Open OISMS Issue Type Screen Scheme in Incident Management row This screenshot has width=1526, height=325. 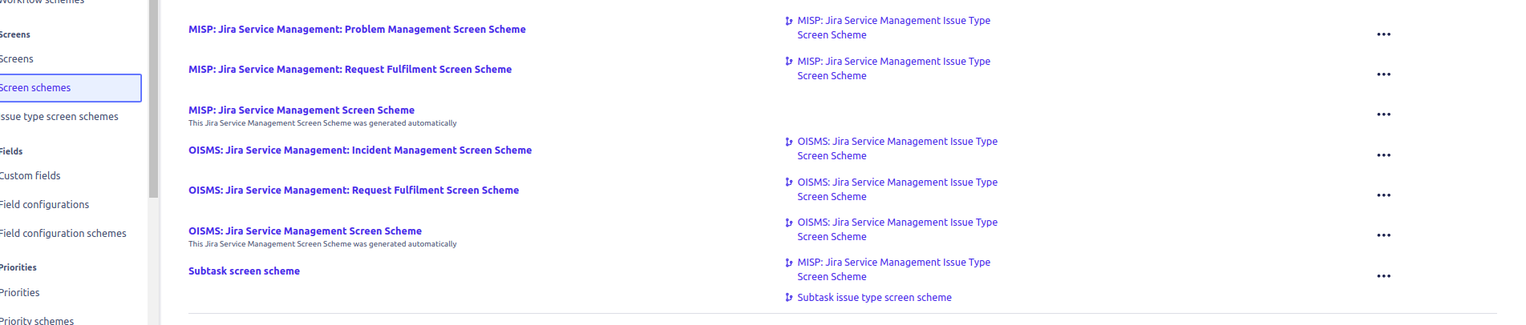click(x=897, y=149)
